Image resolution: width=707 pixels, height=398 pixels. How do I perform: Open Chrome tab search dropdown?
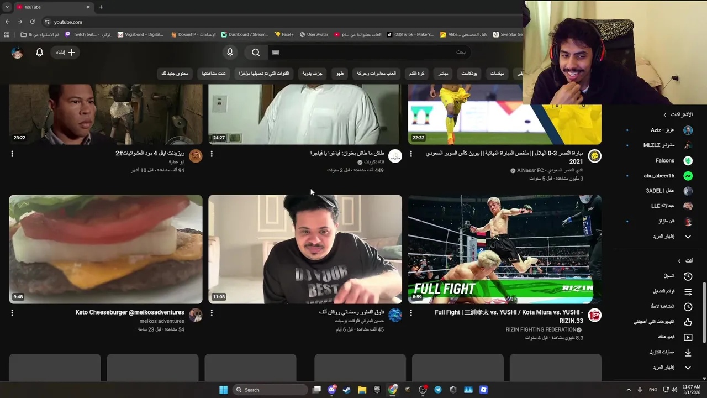pyautogui.click(x=7, y=7)
